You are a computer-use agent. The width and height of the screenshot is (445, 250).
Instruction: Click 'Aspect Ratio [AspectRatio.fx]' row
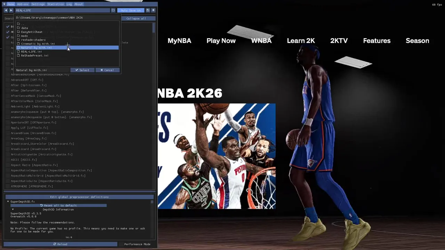pyautogui.click(x=34, y=165)
